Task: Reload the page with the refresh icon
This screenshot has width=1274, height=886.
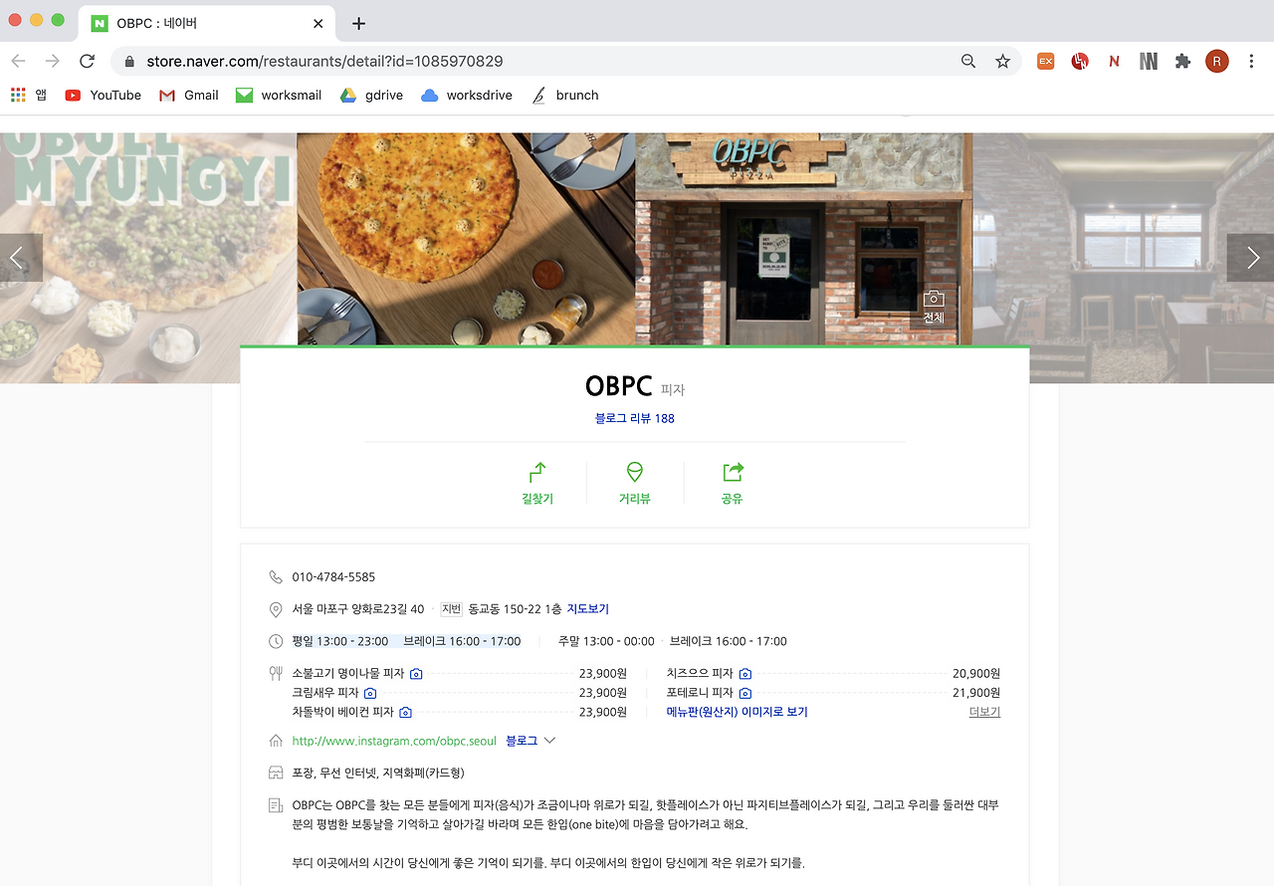Action: click(x=87, y=61)
